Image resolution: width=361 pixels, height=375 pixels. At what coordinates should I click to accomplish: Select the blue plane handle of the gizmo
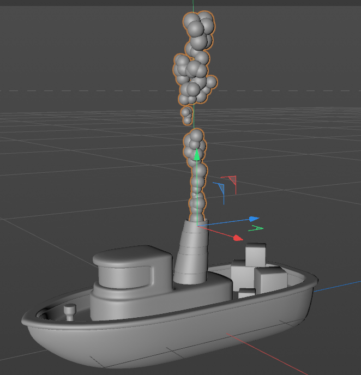221,189
